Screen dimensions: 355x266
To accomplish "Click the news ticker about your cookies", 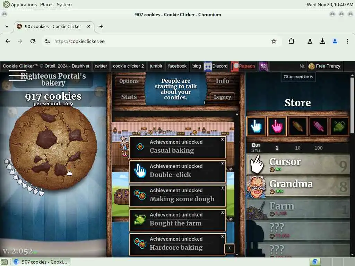I will point(176,89).
